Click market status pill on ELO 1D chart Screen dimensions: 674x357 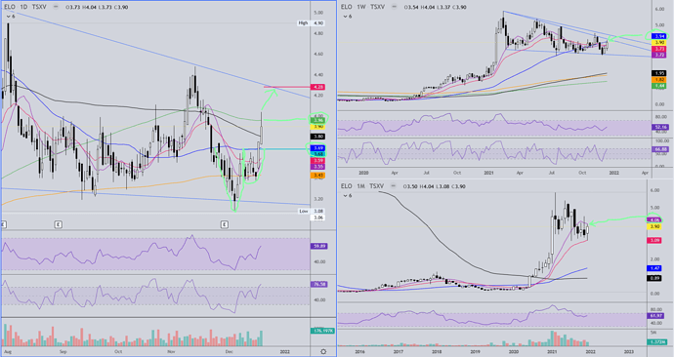(x=57, y=7)
